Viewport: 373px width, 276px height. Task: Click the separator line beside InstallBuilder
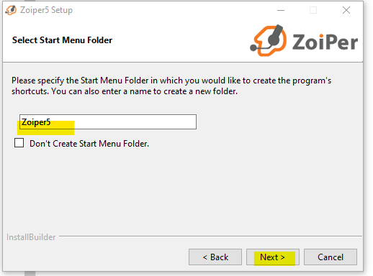(x=210, y=236)
